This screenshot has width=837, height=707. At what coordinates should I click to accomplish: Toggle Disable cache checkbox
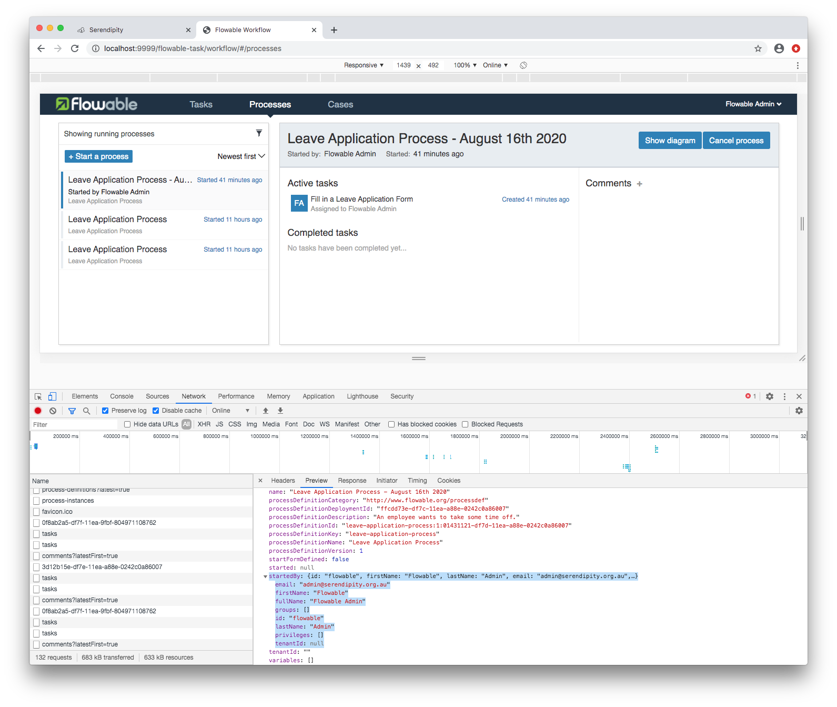(x=156, y=411)
